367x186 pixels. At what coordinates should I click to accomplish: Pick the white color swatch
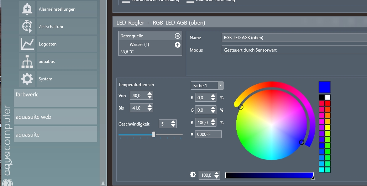[328, 97]
